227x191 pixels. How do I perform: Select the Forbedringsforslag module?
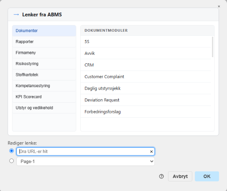[146, 112]
